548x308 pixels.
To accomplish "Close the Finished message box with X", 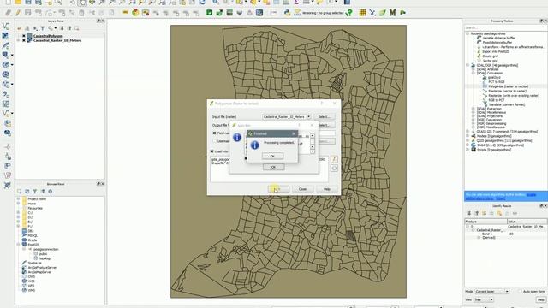I will point(294,133).
